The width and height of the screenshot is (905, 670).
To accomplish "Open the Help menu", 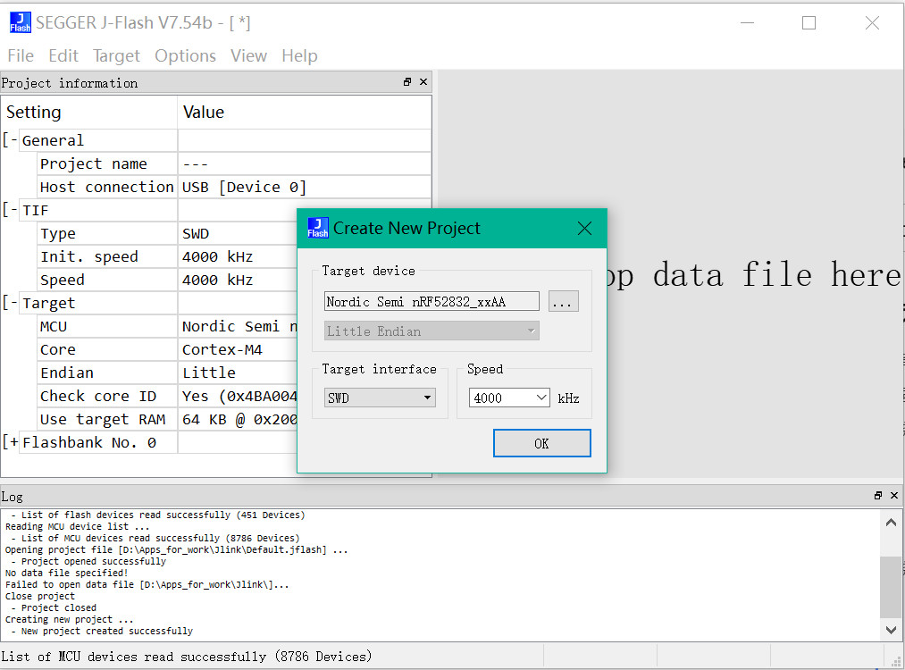I will click(x=299, y=55).
